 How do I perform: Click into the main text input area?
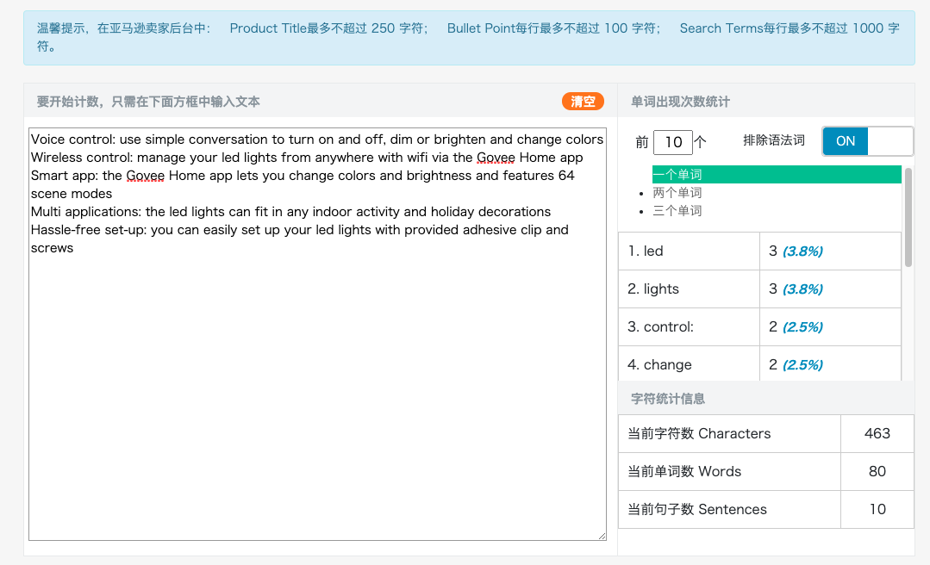point(317,388)
